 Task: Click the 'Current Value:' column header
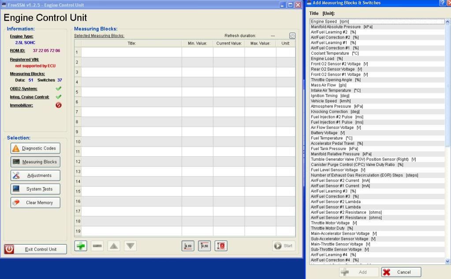(229, 43)
